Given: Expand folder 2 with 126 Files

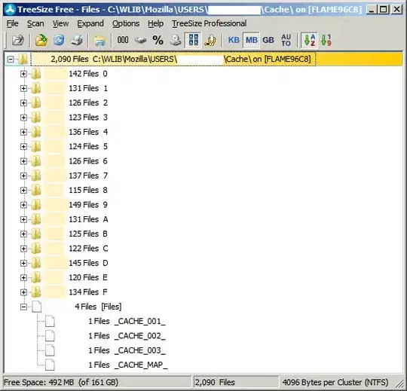Looking at the screenshot, I should tap(23, 103).
